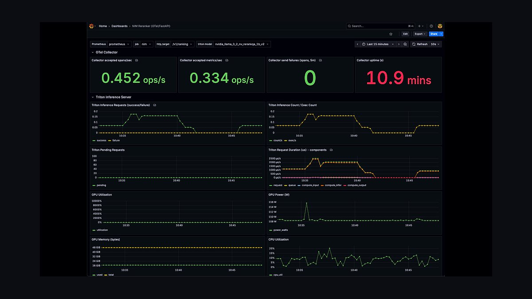
Task: Go to Dashboards breadcrumb
Action: tap(119, 26)
